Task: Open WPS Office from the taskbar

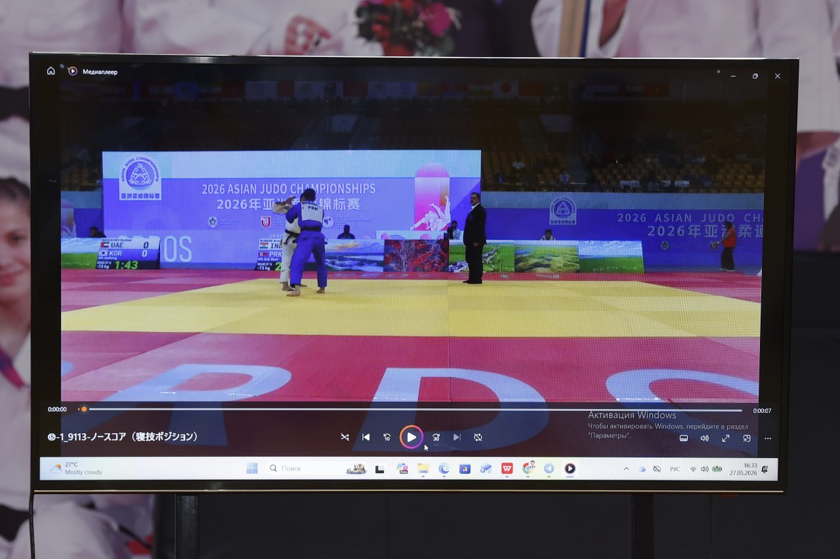Action: click(507, 469)
